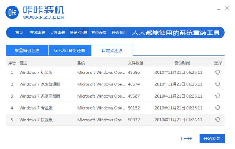Click backup time in the 旗舰版 row
The height and width of the screenshot is (149, 235).
pyautogui.click(x=178, y=120)
